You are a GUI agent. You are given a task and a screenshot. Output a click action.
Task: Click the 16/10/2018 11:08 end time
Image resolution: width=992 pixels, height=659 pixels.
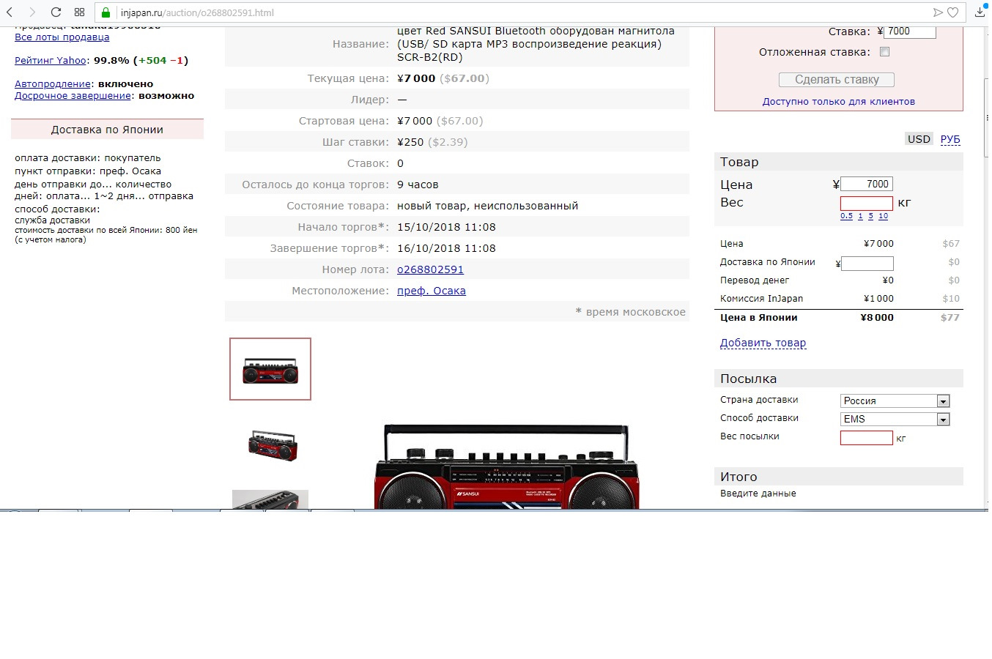(x=446, y=248)
